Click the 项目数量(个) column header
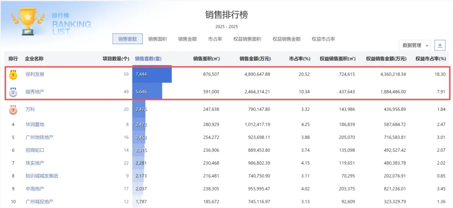Viewport: 453px width, 208px height. (116, 59)
